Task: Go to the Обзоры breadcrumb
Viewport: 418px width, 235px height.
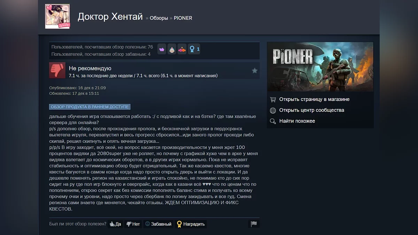Action: tap(159, 18)
